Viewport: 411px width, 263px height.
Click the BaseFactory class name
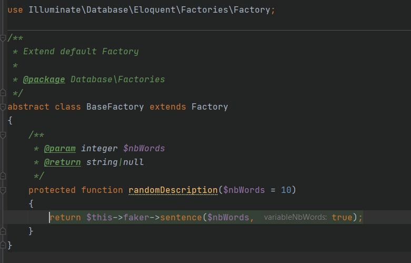coord(115,106)
